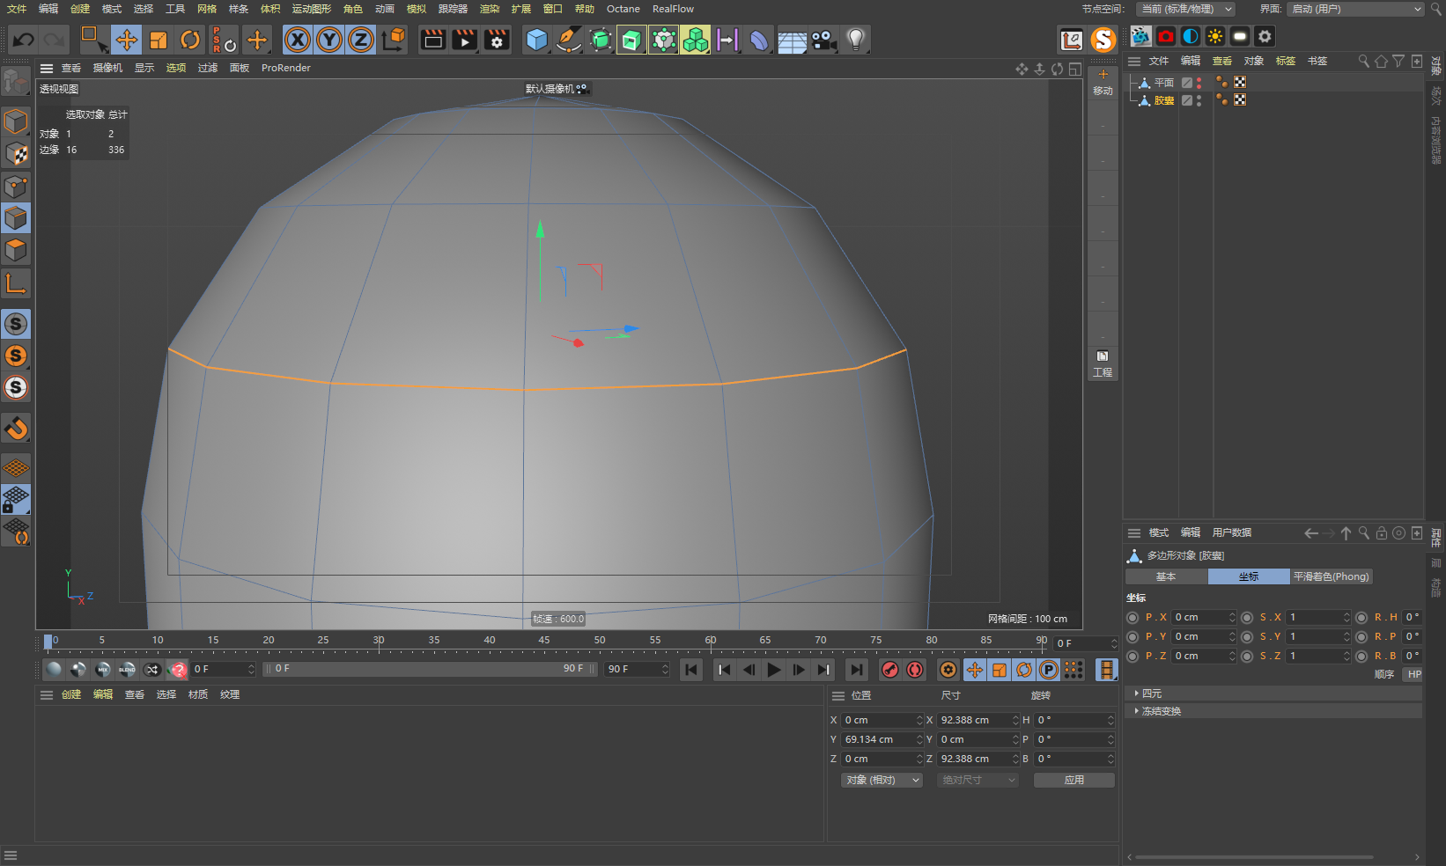
Task: Click the 移动 shortcut button
Action: click(1103, 83)
